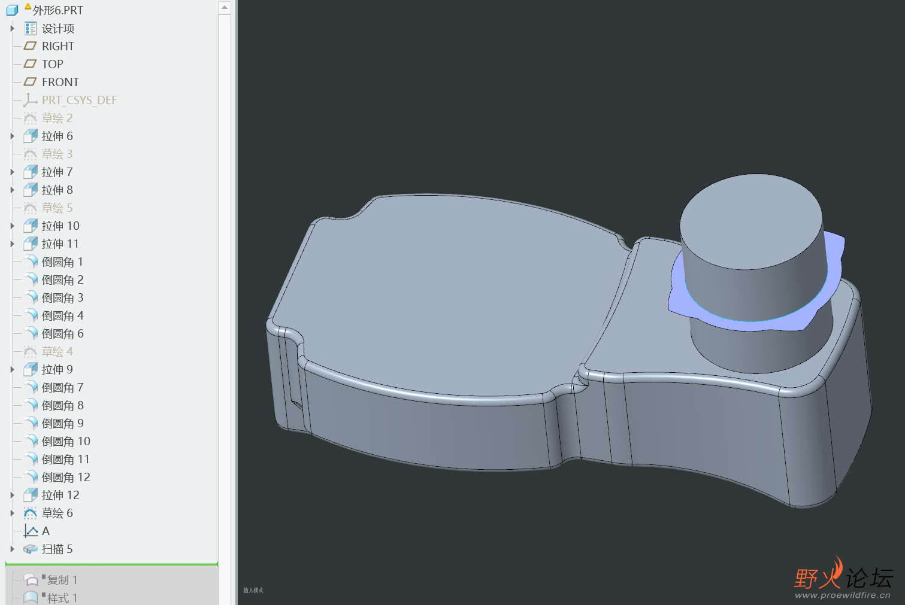This screenshot has height=605, width=905.
Task: Select FRONT plane in model tree
Action: tap(60, 82)
